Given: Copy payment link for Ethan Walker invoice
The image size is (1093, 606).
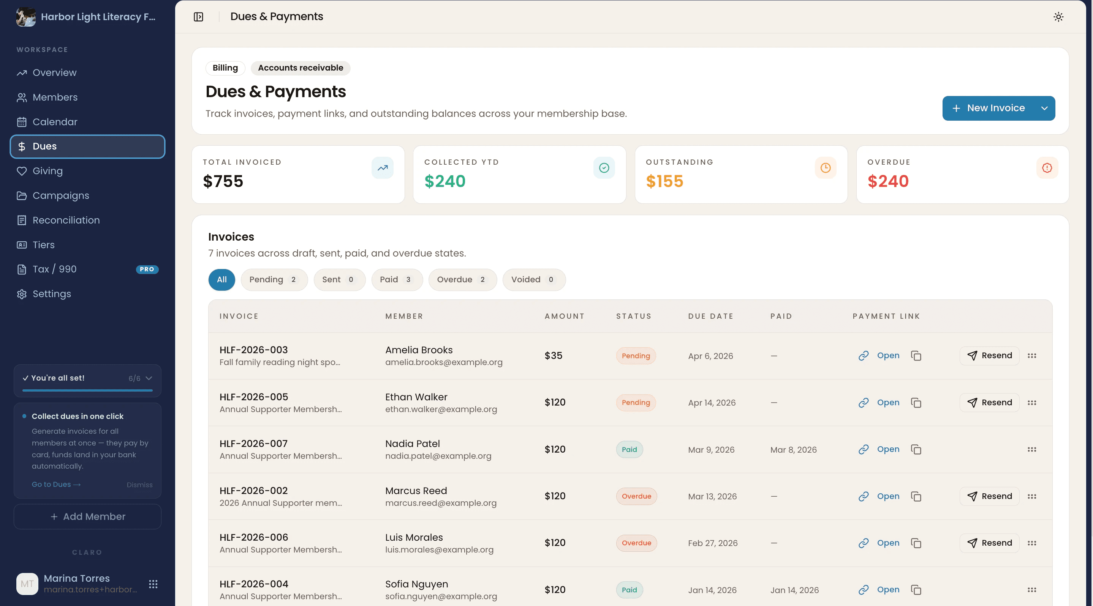Looking at the screenshot, I should click(916, 403).
